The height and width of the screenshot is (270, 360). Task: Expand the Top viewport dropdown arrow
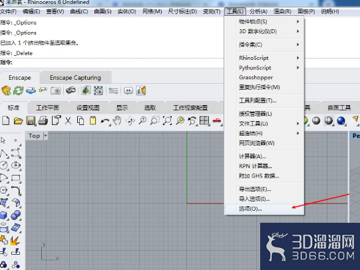point(45,136)
